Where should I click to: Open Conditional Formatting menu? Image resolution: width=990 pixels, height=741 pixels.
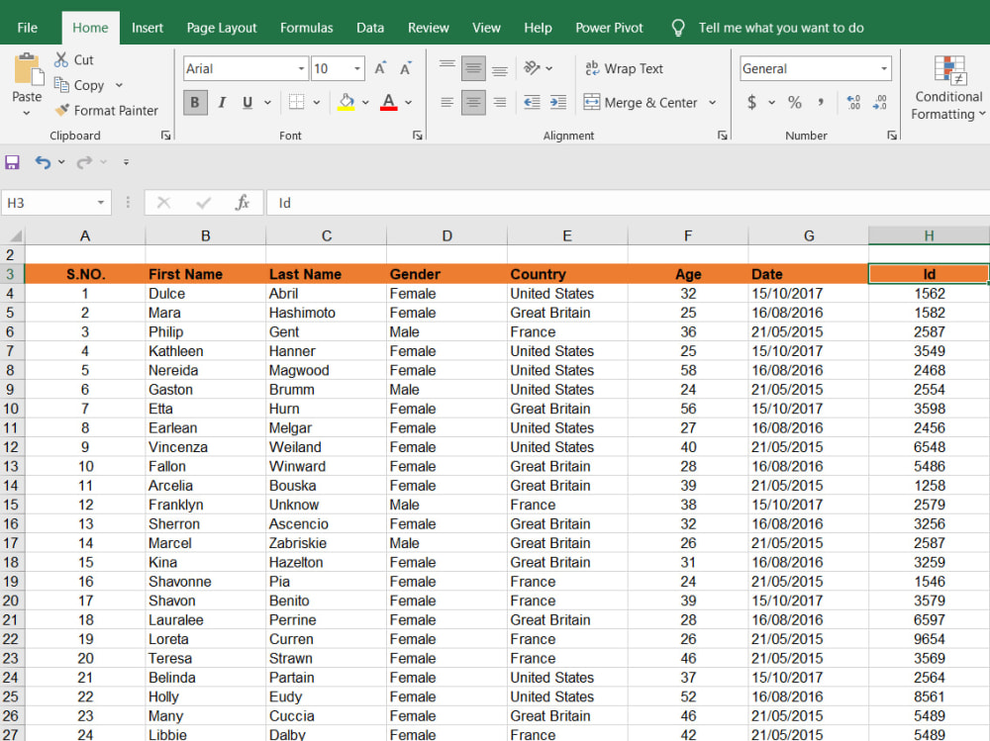(x=948, y=87)
